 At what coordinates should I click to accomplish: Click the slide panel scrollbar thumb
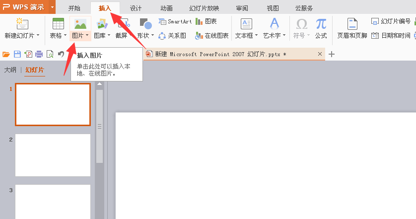click(99, 126)
